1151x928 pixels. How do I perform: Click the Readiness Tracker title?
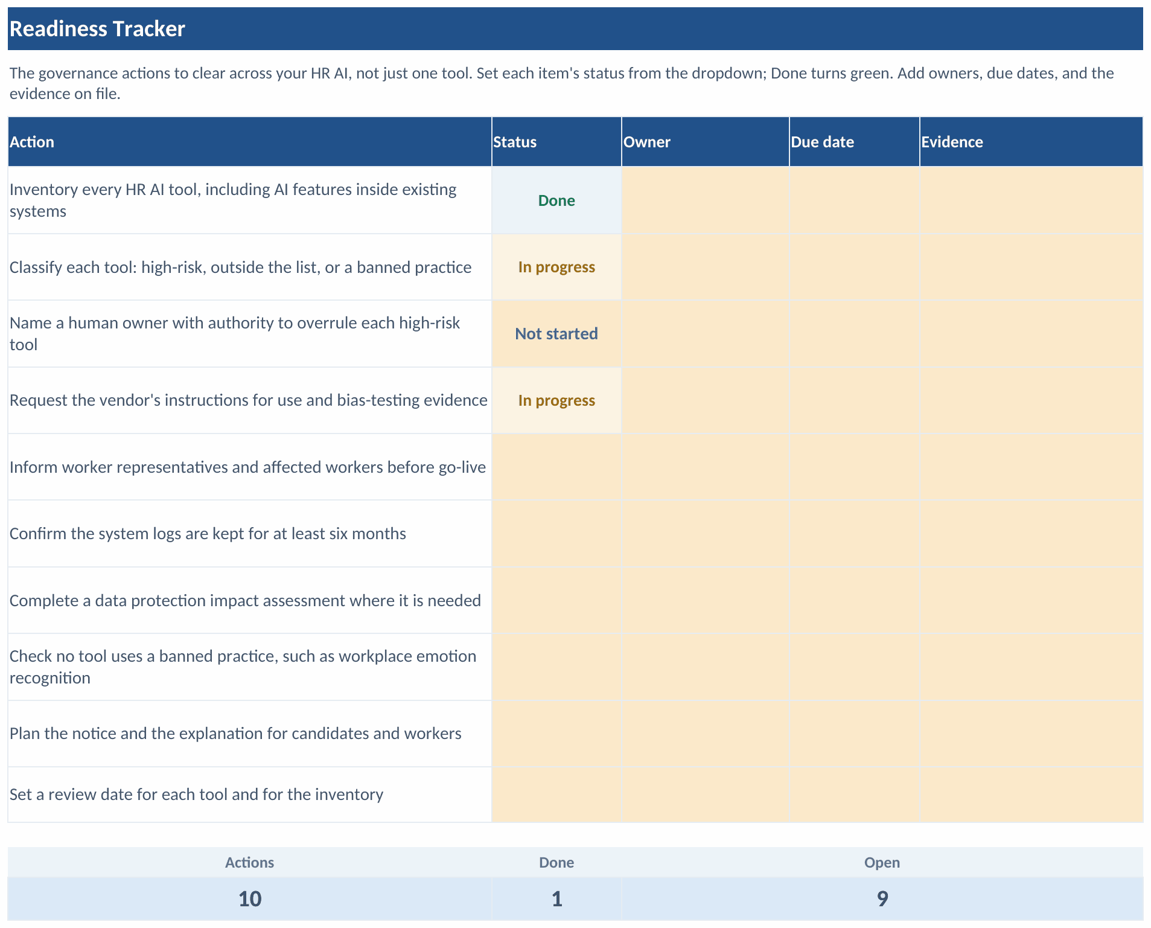coord(97,29)
